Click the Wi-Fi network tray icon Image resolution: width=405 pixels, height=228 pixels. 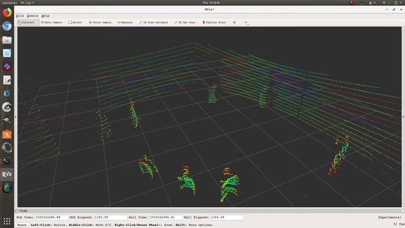click(x=384, y=3)
